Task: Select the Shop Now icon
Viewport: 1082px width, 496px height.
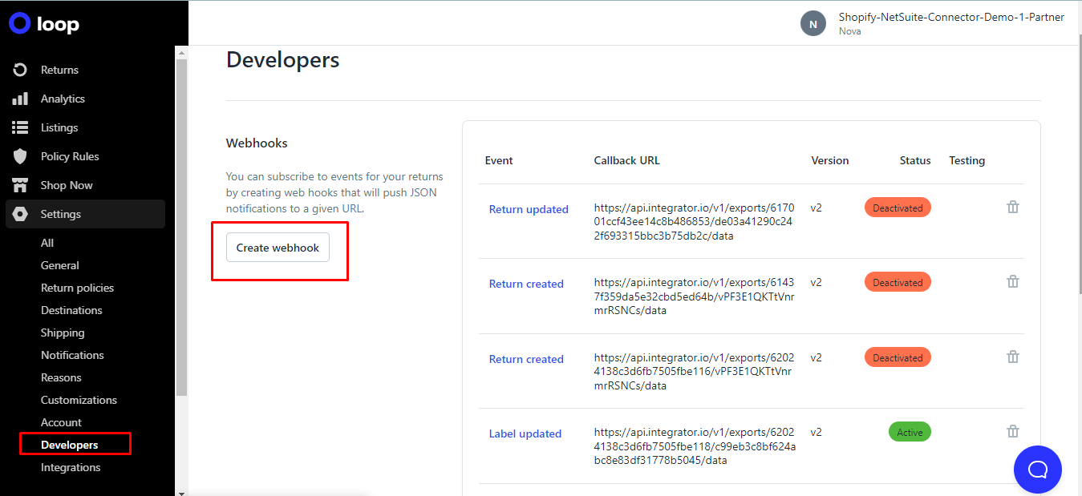Action: tap(19, 185)
